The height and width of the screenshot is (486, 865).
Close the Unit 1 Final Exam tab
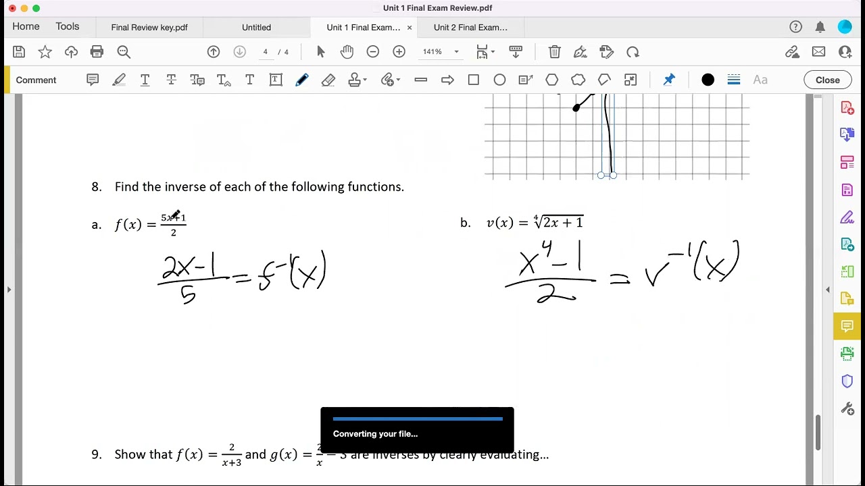(x=410, y=28)
